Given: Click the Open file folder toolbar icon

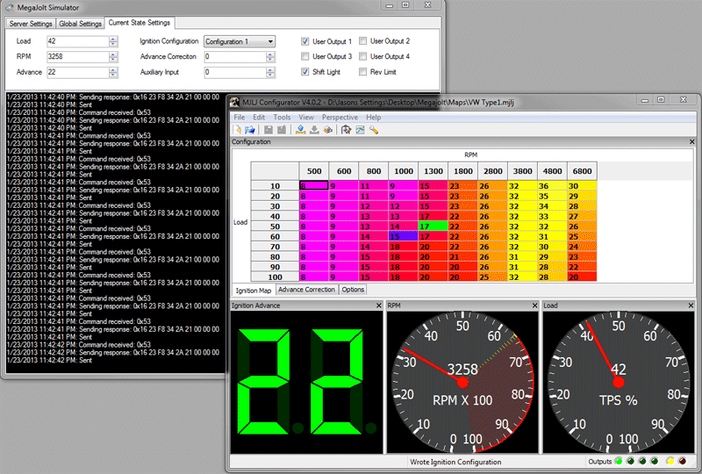Looking at the screenshot, I should (x=250, y=130).
